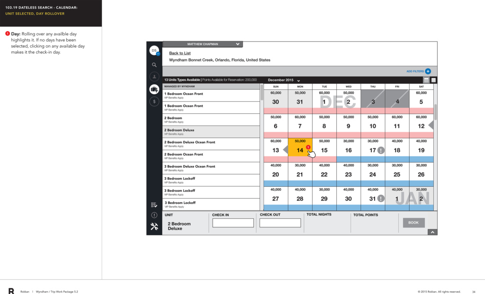Click the '13 Units Types Available' text
The image size is (485, 294).
click(x=182, y=80)
